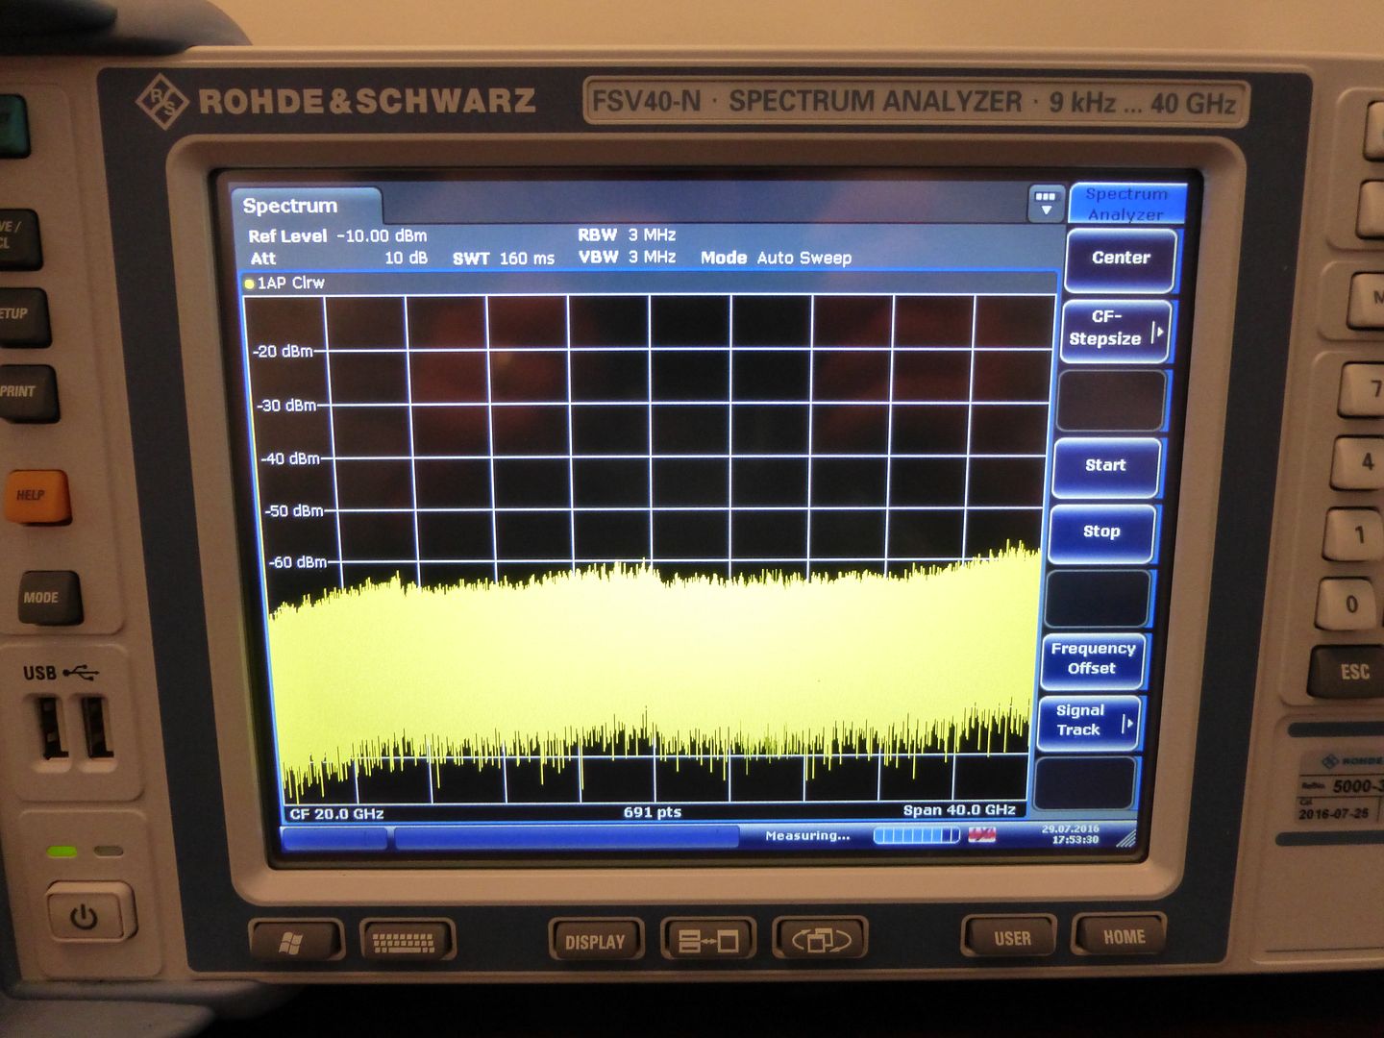The height and width of the screenshot is (1038, 1384).
Task: Select the left USB port
Action: (x=51, y=728)
